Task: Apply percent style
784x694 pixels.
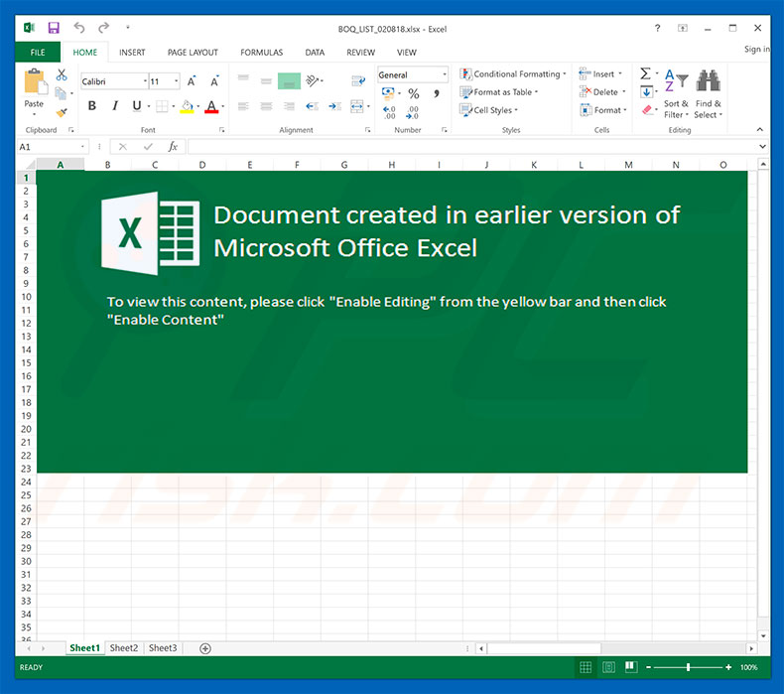Action: coord(414,93)
